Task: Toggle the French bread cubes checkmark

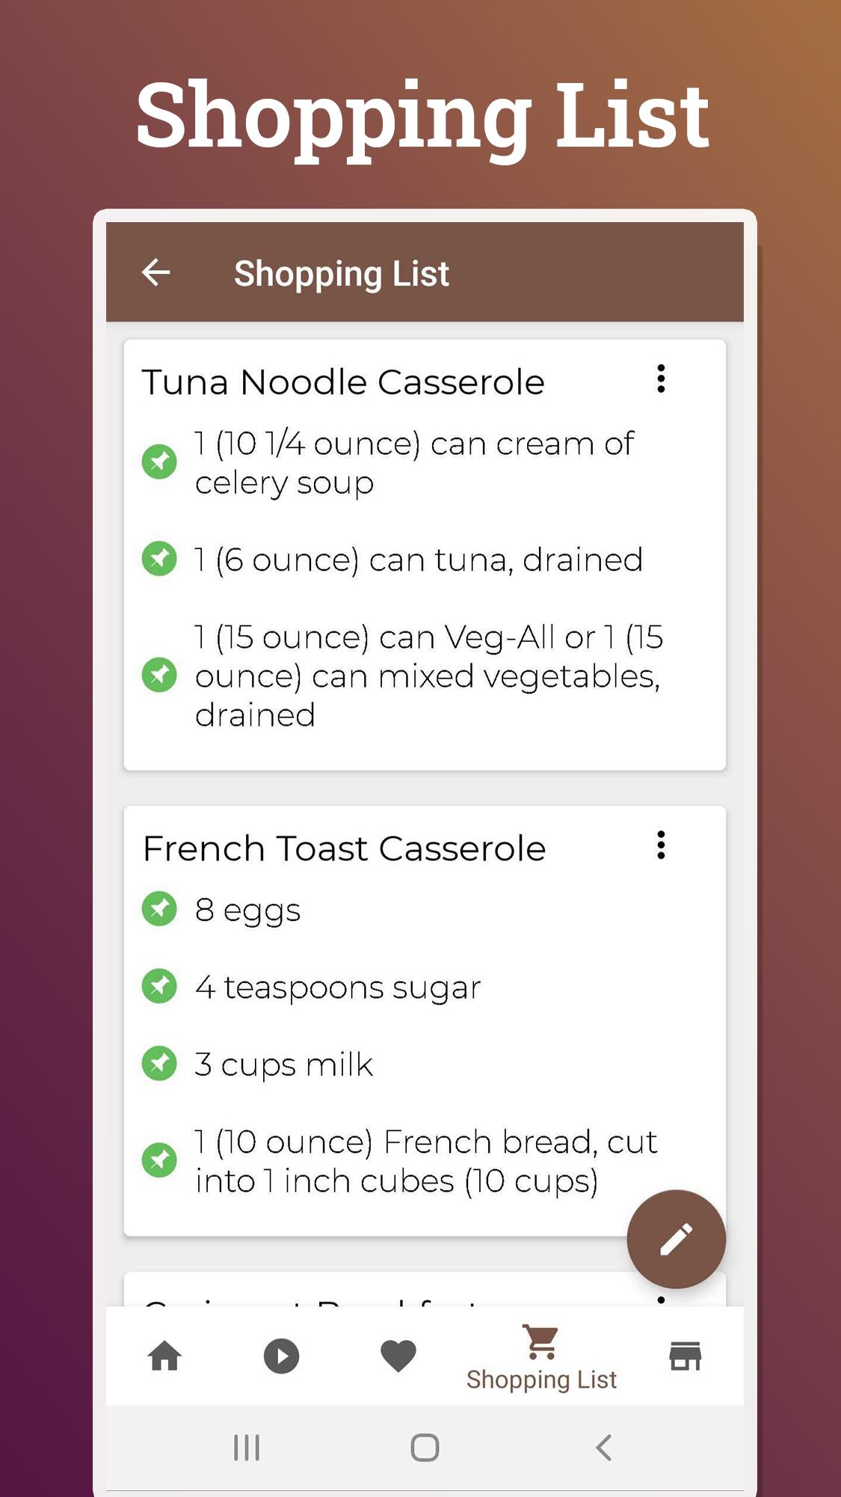Action: point(159,1160)
